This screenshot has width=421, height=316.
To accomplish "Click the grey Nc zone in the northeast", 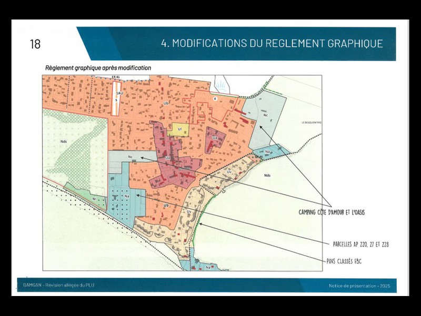I will [x=266, y=115].
